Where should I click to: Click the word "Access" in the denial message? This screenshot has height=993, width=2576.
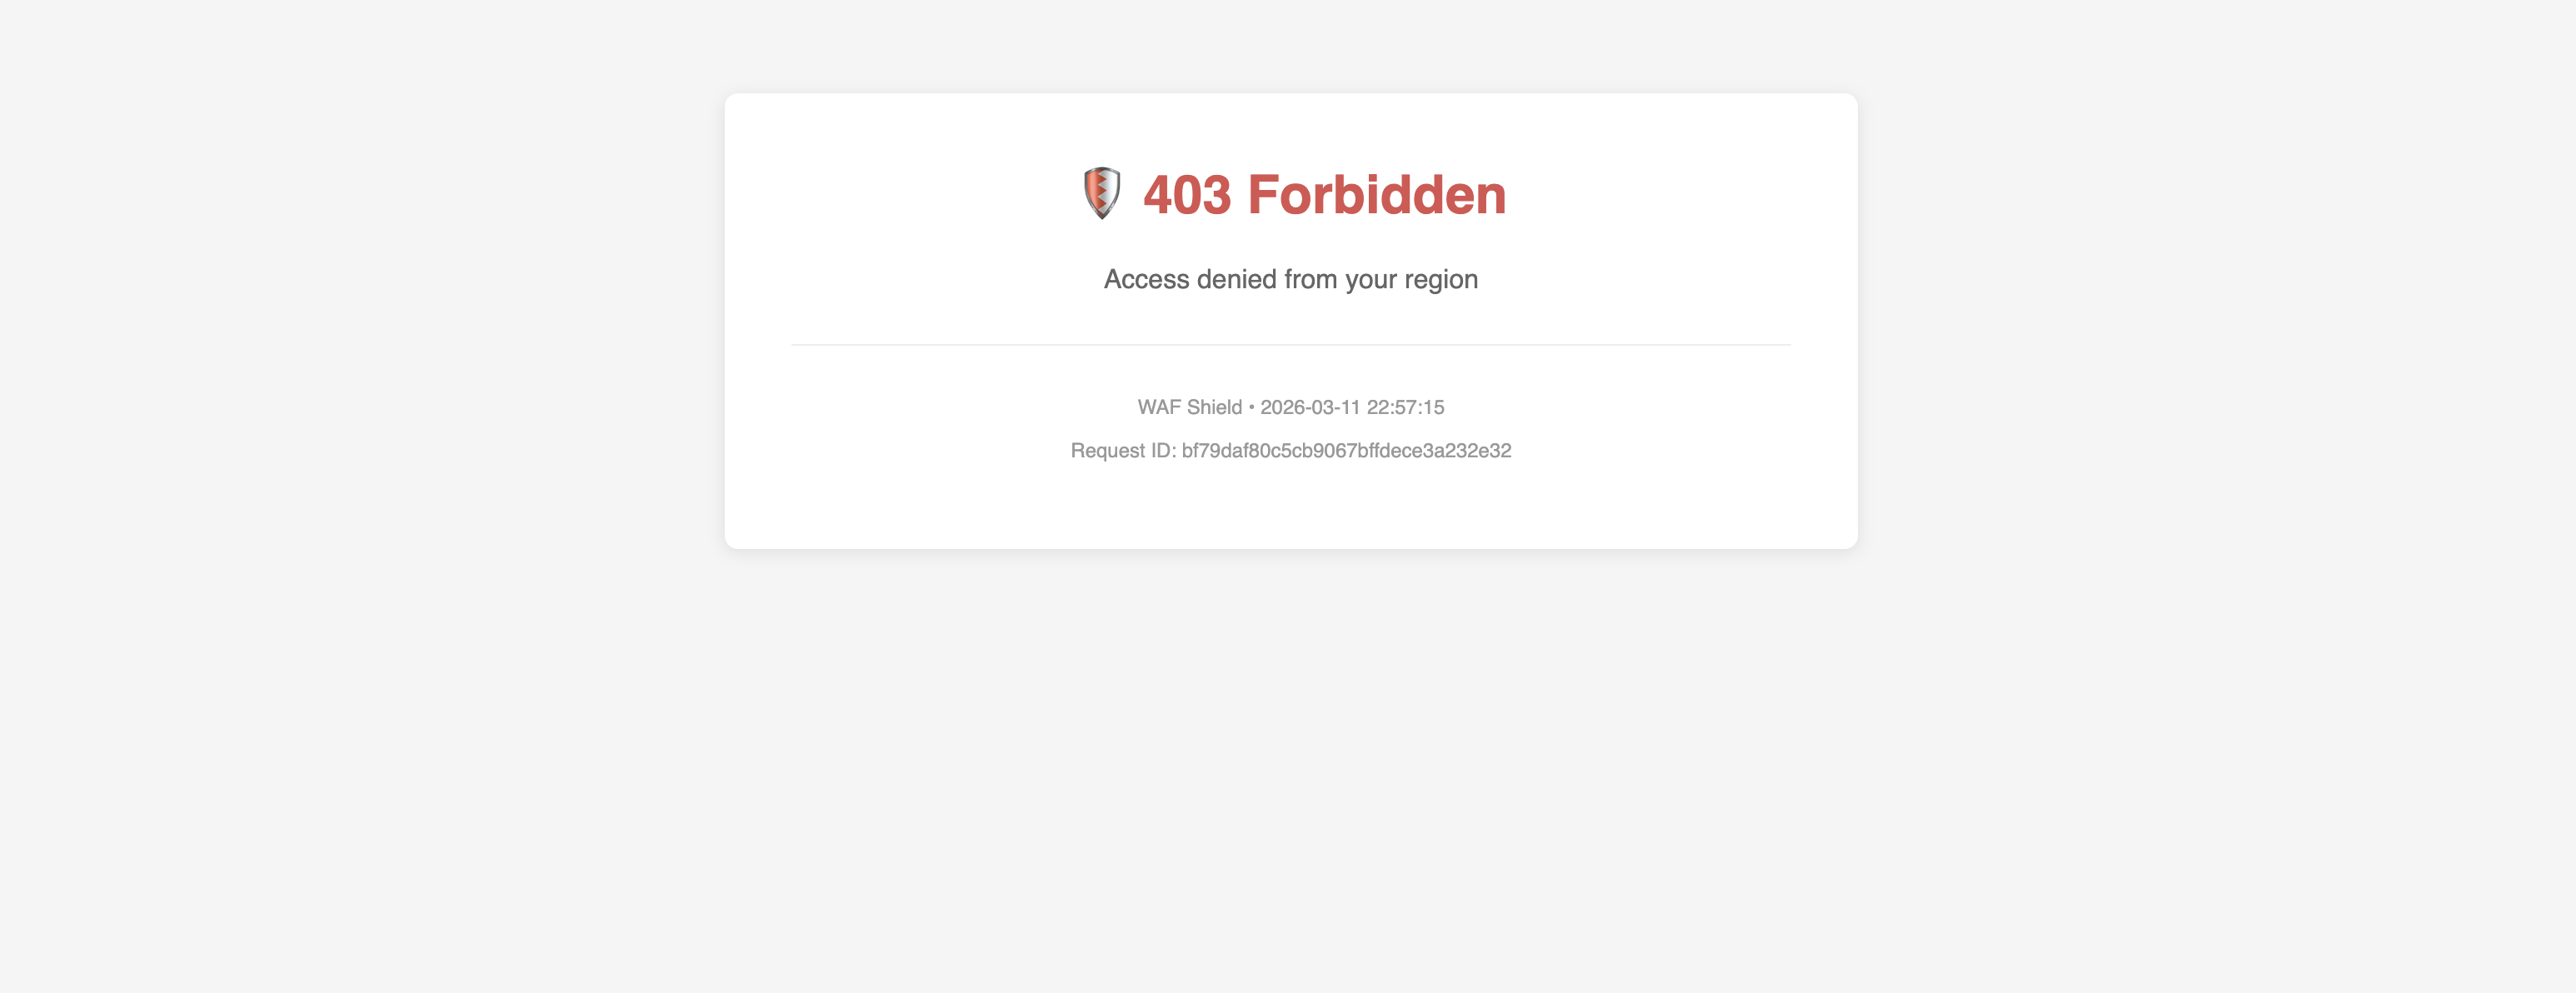(x=1146, y=279)
